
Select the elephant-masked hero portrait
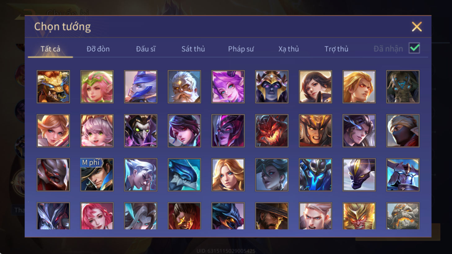pos(403,87)
